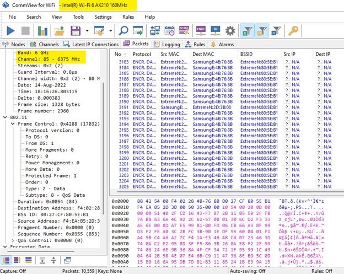This screenshot has height=274, width=344.
Task: Open the IP aliases icon
Action: (x=216, y=30)
